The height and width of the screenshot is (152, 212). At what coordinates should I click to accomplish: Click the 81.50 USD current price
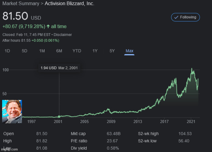[x=22, y=16]
